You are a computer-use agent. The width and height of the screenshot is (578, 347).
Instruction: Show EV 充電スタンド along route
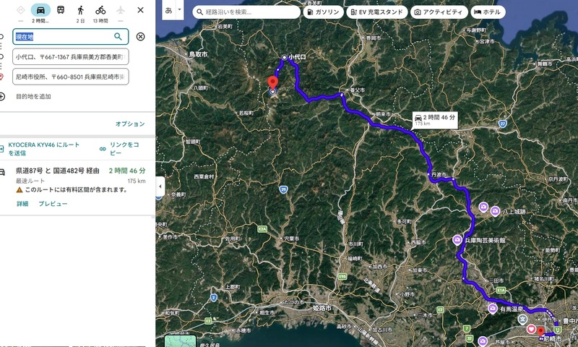click(377, 12)
